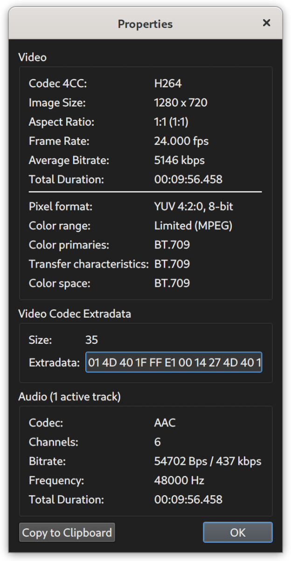Click the 54702 Bps / 437 kbps bitrate

point(208,462)
